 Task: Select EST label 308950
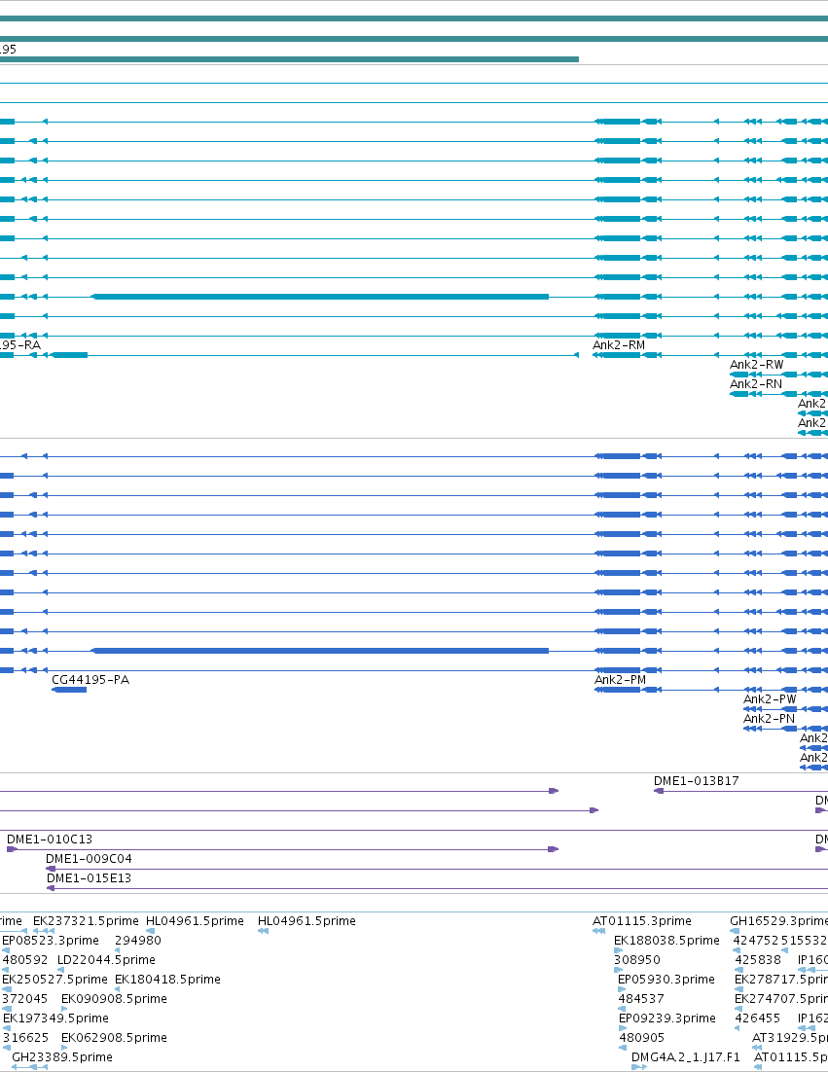[637, 960]
